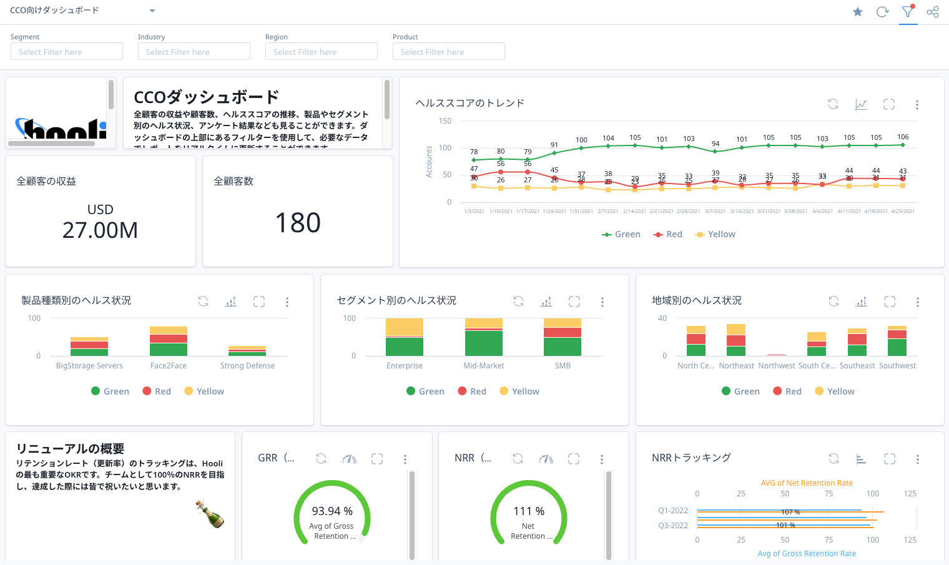The image size is (949, 565).
Task: Refresh the セグメント別のヘルス状況 widget
Action: pyautogui.click(x=518, y=302)
